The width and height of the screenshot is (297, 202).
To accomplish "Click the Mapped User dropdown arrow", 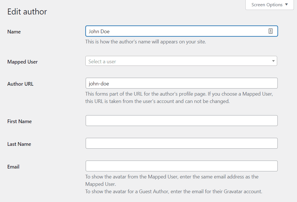I will click(273, 61).
